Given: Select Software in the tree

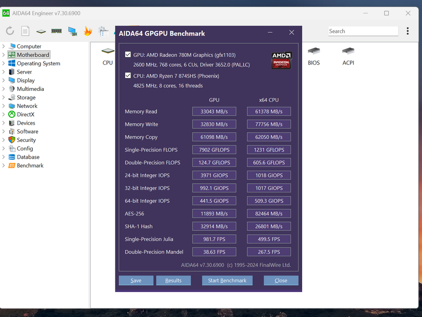Looking at the screenshot, I should (27, 131).
